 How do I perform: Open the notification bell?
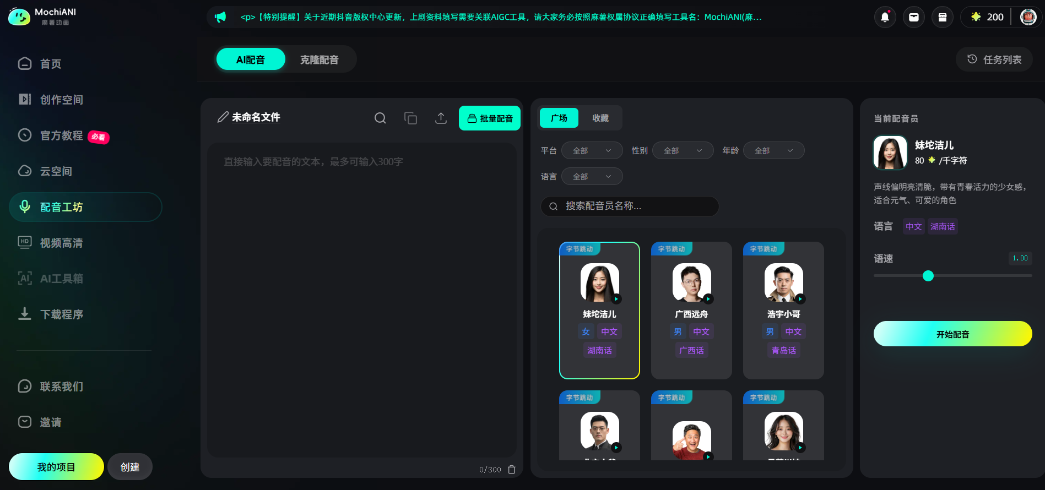[885, 17]
